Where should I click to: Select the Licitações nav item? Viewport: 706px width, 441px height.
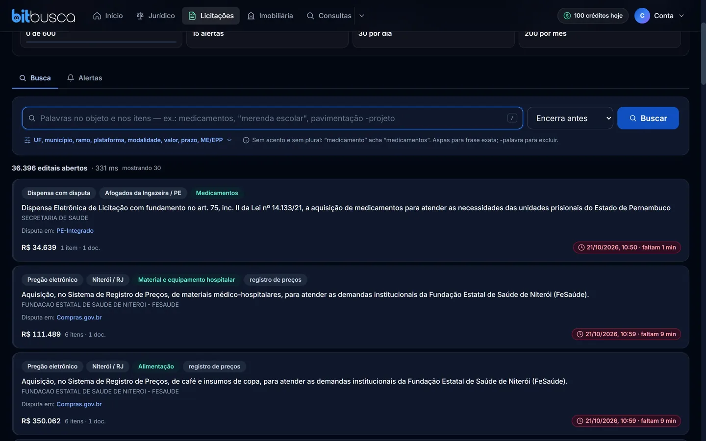[x=211, y=16]
